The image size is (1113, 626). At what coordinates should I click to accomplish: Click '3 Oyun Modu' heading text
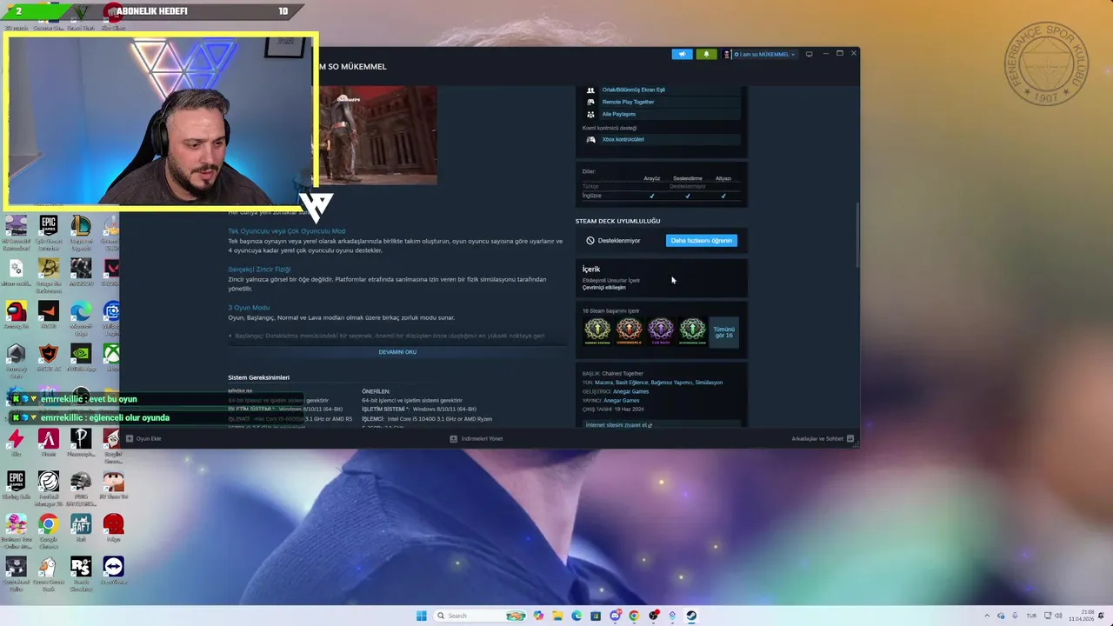pos(249,308)
